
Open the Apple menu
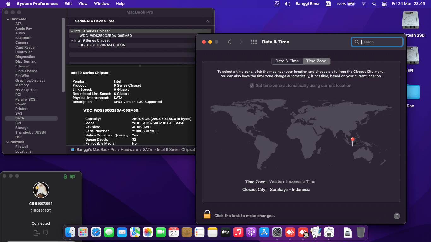tap(8, 4)
